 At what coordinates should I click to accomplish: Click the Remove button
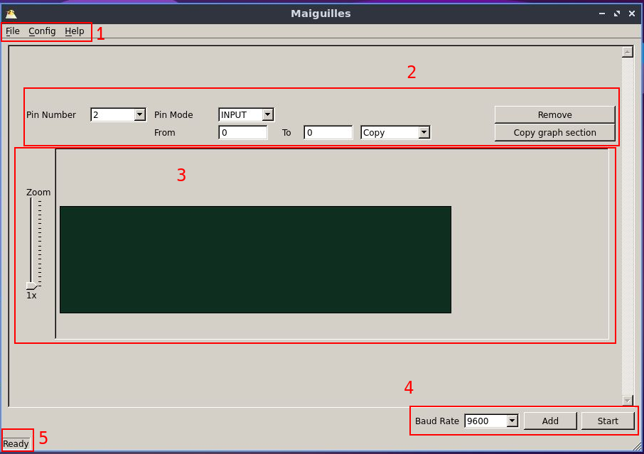[554, 114]
